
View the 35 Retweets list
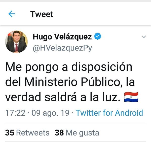[27, 133]
